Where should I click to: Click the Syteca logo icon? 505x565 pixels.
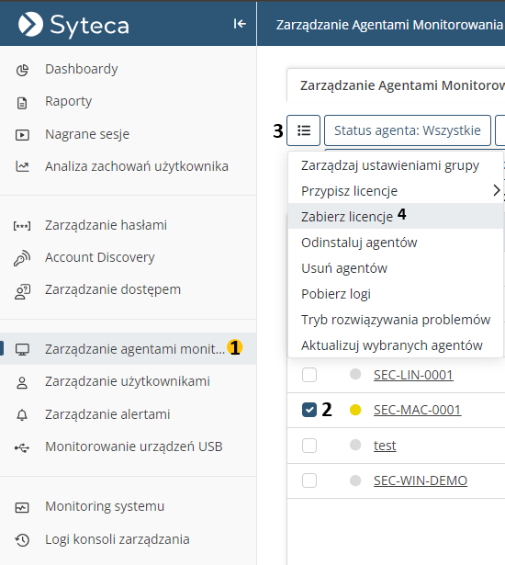pos(30,24)
